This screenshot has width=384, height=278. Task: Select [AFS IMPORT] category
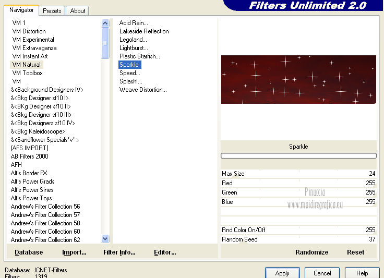click(x=30, y=148)
